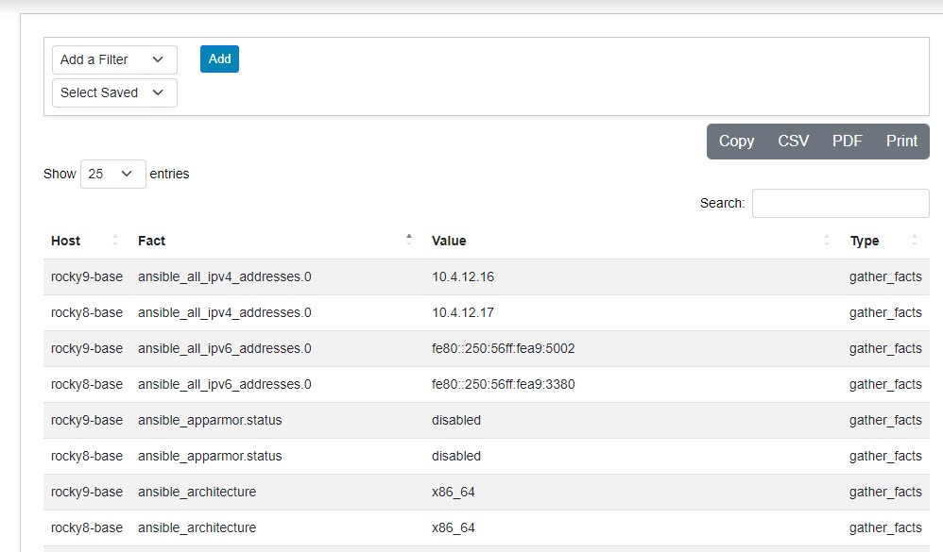The image size is (943, 552).
Task: Click the Value column sort arrows
Action: 827,241
